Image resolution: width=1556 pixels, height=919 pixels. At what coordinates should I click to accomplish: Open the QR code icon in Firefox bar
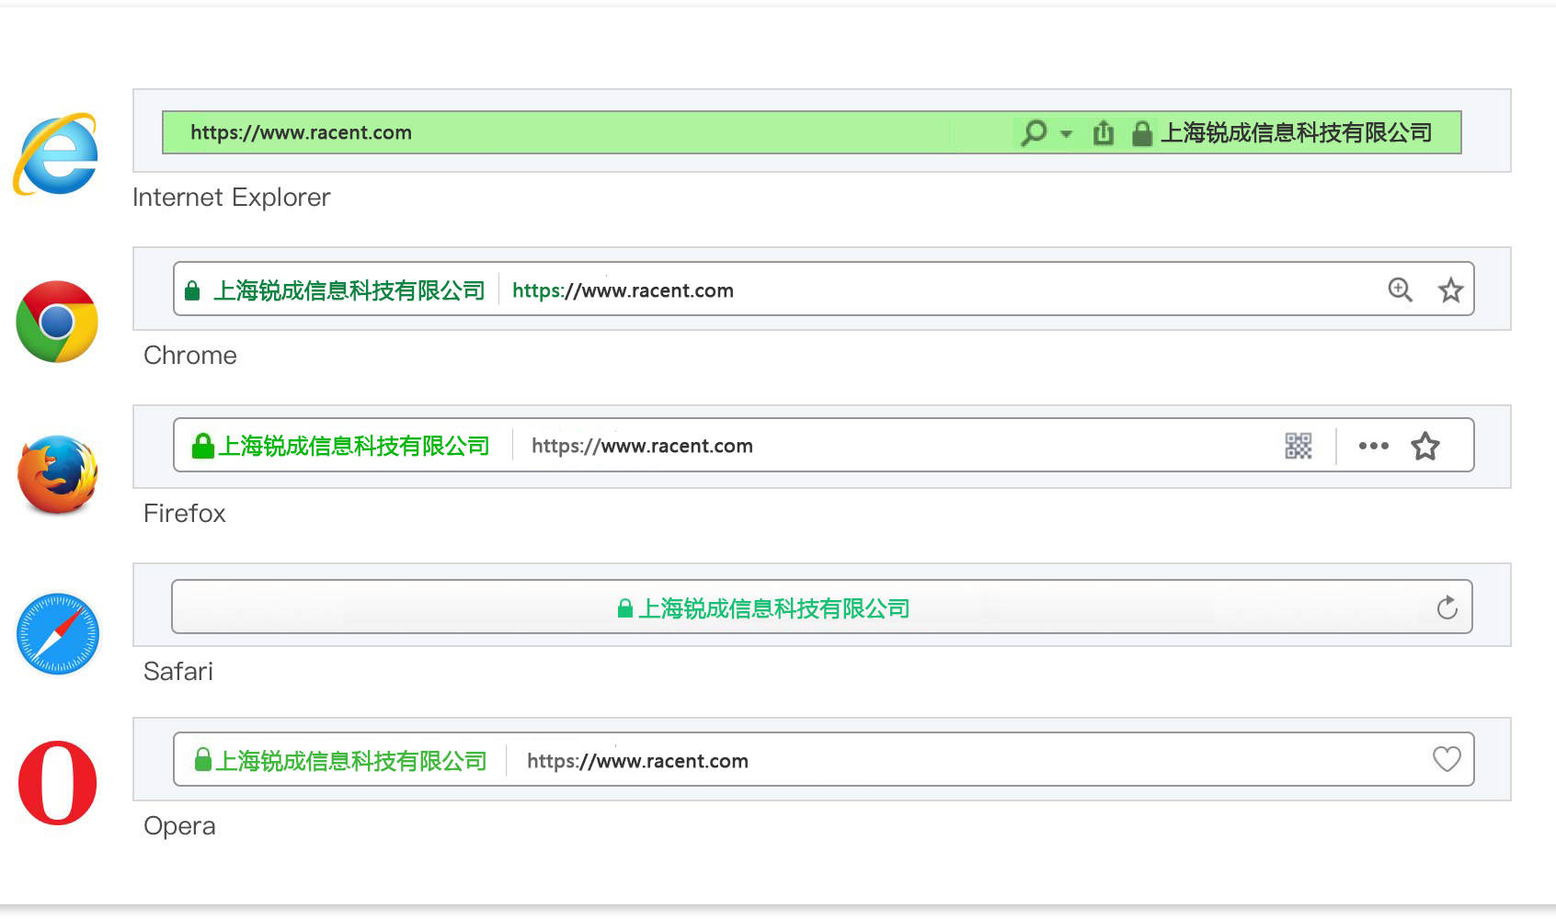click(x=1298, y=447)
